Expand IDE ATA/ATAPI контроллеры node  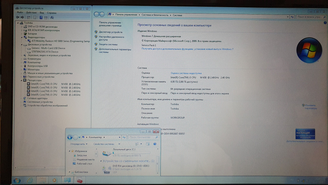[x=22, y=30]
